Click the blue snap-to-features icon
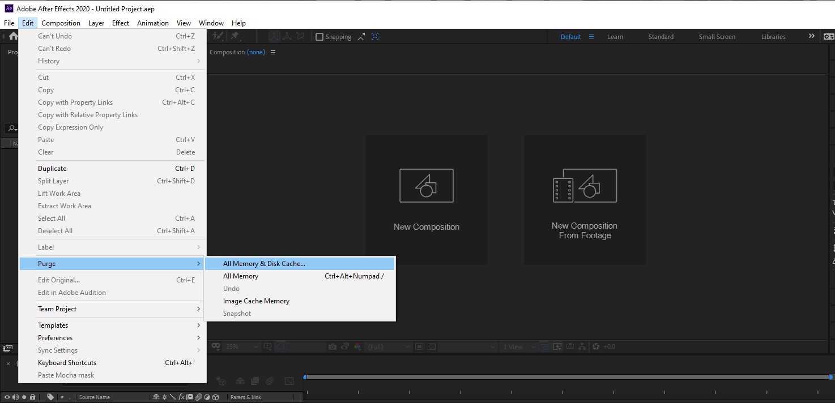 [x=375, y=37]
